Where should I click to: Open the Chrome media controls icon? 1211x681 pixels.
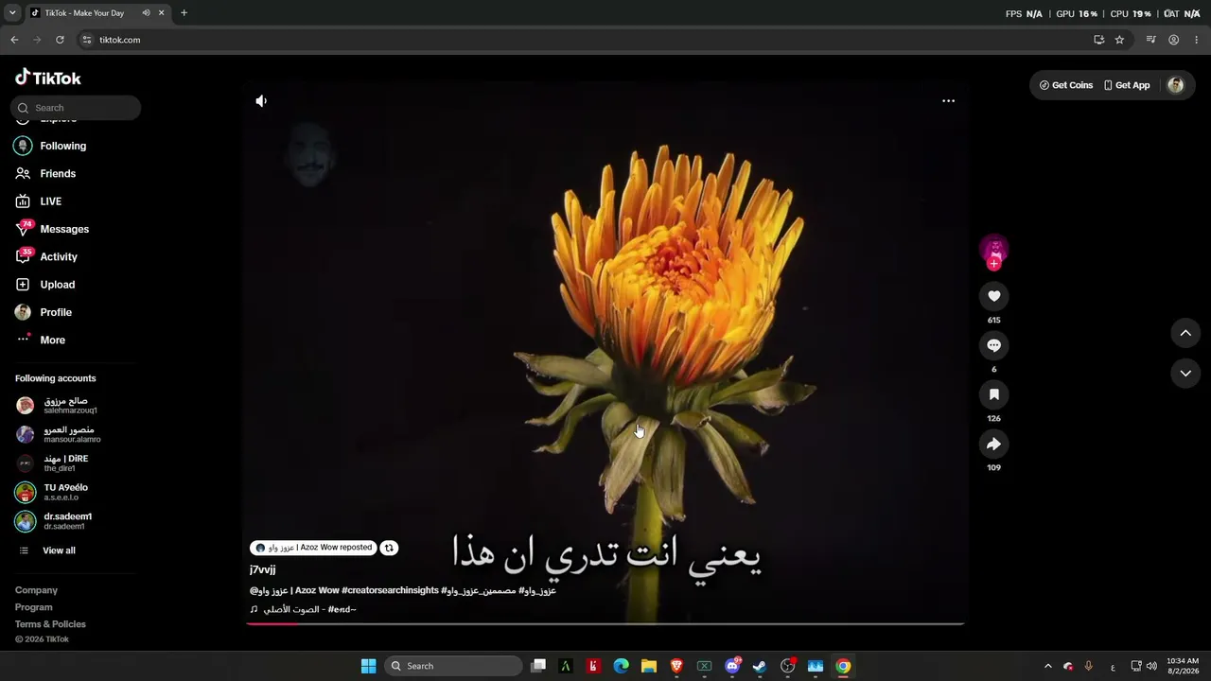pos(1150,40)
